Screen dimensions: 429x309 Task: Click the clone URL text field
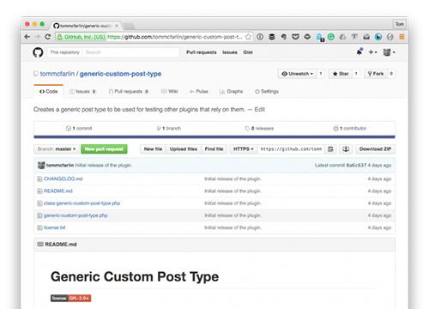(x=291, y=149)
